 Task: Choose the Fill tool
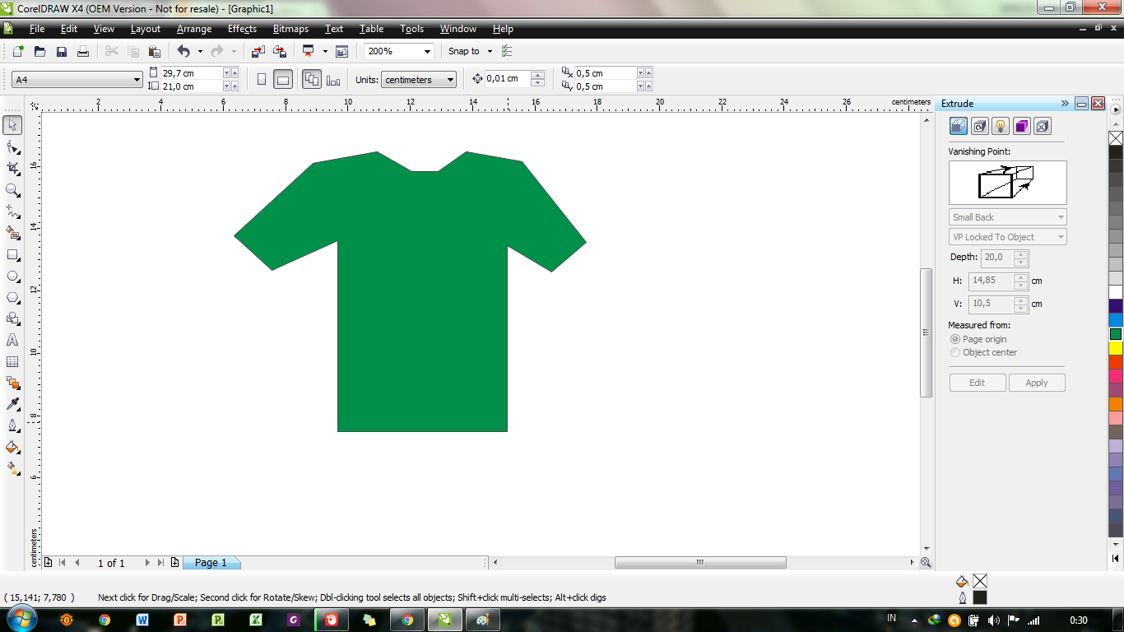12,448
